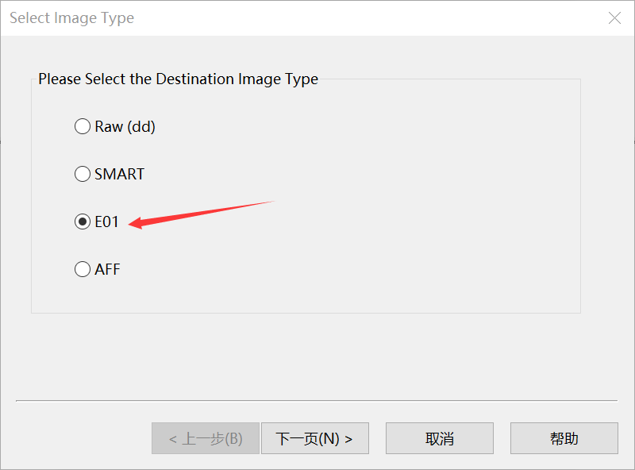Click the AFF option label
635x470 pixels.
click(x=108, y=269)
